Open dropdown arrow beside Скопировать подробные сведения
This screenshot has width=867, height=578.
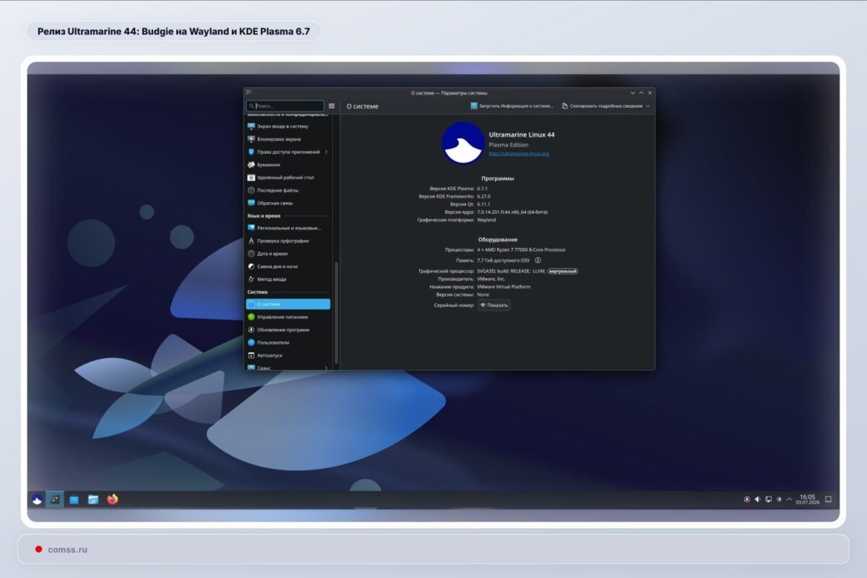coord(648,105)
